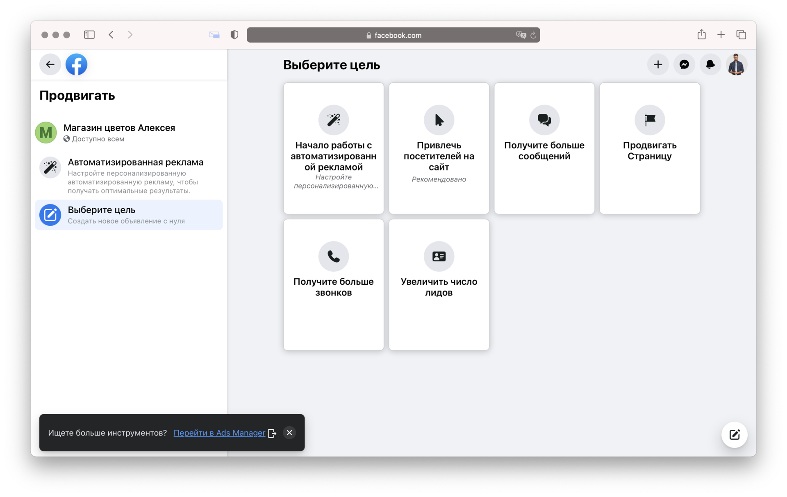Follow the Перейти в Ads Manager link
This screenshot has width=787, height=497.
(x=219, y=433)
